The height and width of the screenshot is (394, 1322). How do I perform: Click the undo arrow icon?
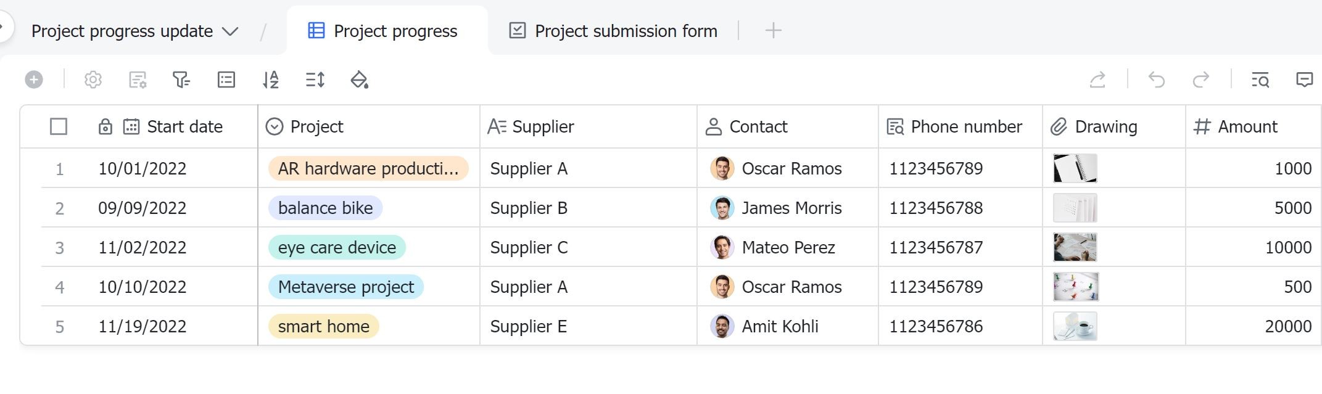[x=1156, y=80]
